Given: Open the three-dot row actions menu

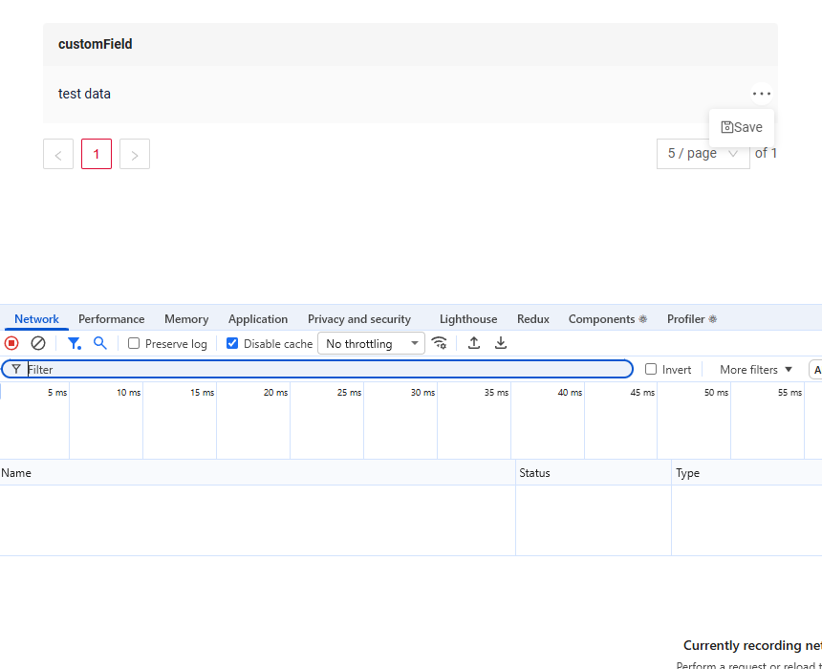Looking at the screenshot, I should (x=761, y=94).
